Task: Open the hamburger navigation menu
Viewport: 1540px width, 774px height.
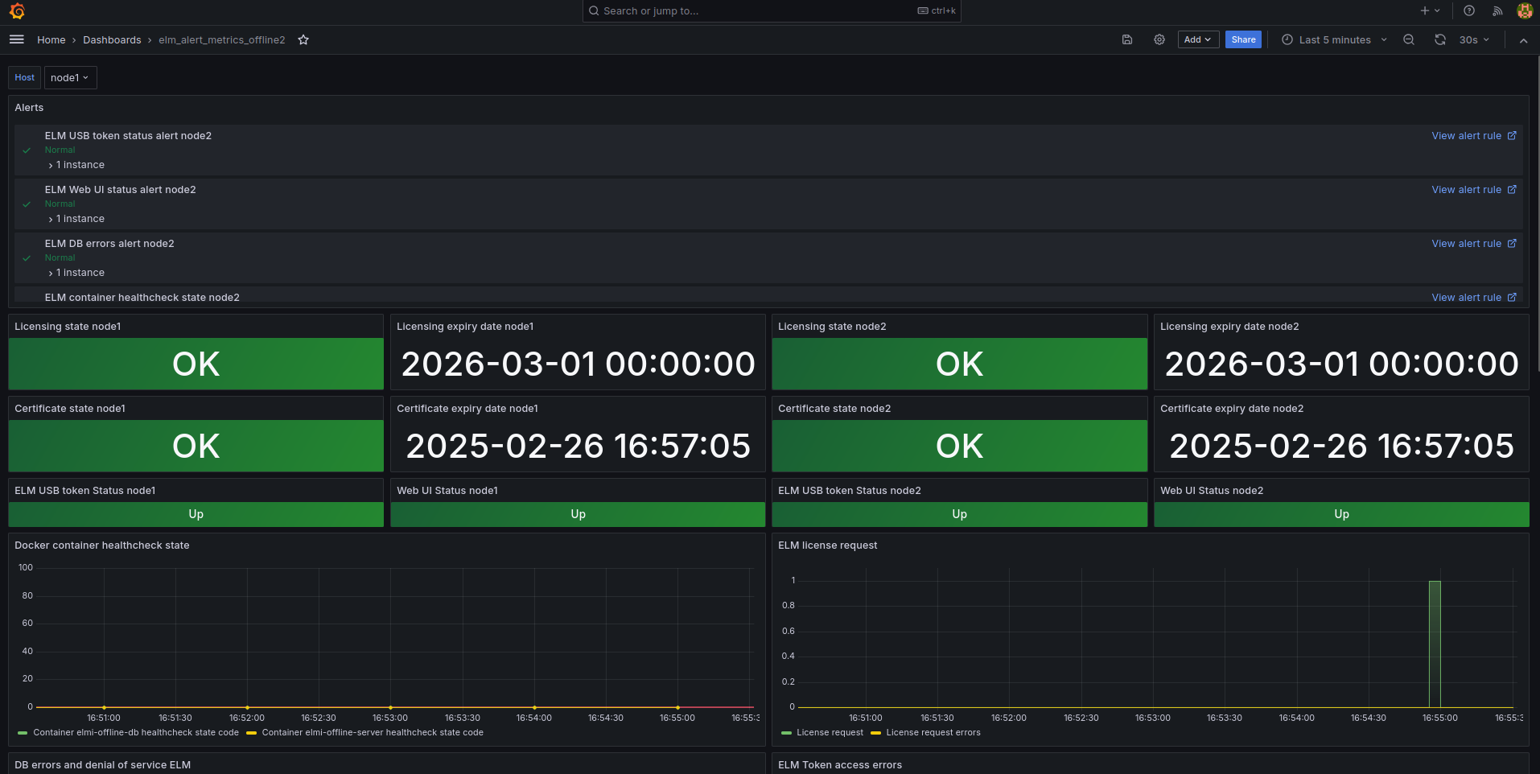Action: tap(17, 39)
